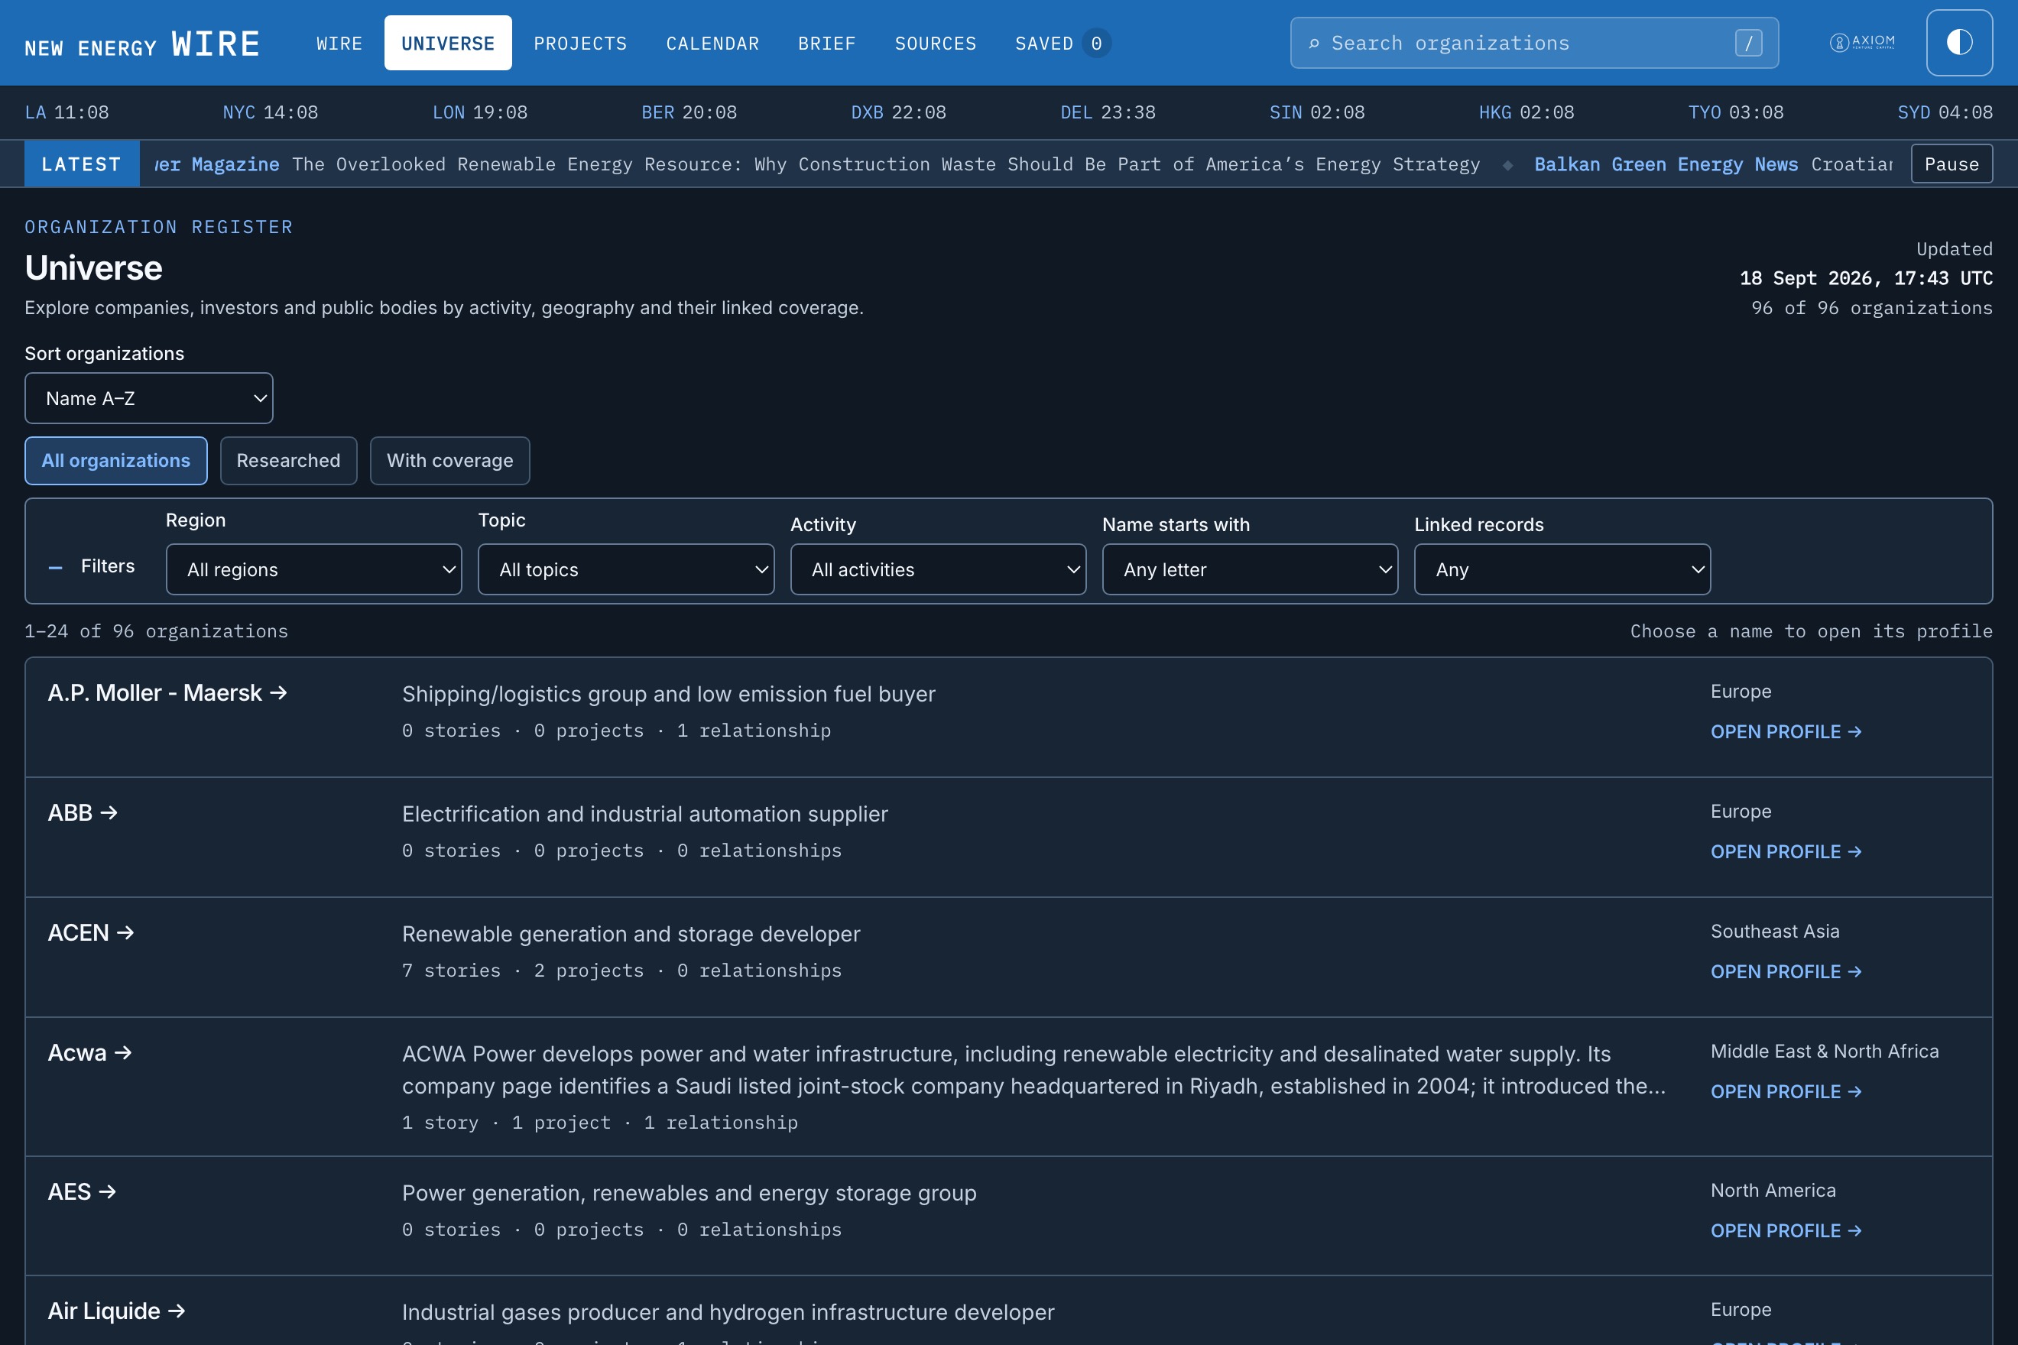Pause the latest news ticker
Screen dimensions: 2018x1345
(x=1951, y=164)
